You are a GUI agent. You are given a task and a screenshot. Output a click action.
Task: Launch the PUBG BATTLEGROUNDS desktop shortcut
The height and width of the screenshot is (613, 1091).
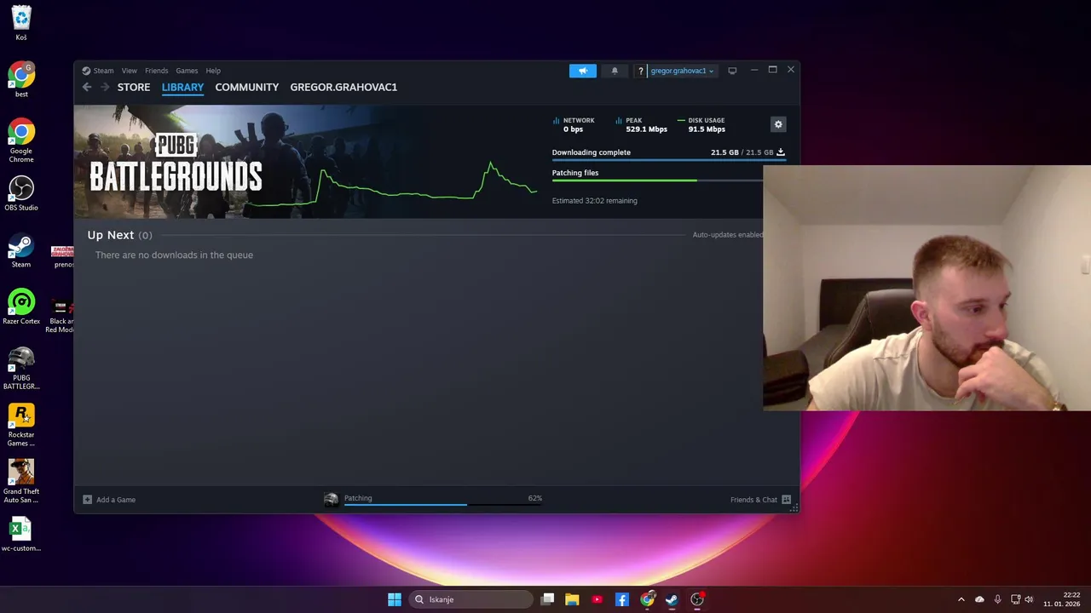click(21, 369)
